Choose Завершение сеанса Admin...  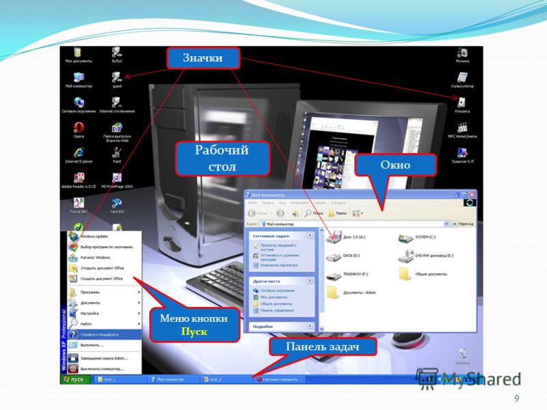pyautogui.click(x=105, y=358)
